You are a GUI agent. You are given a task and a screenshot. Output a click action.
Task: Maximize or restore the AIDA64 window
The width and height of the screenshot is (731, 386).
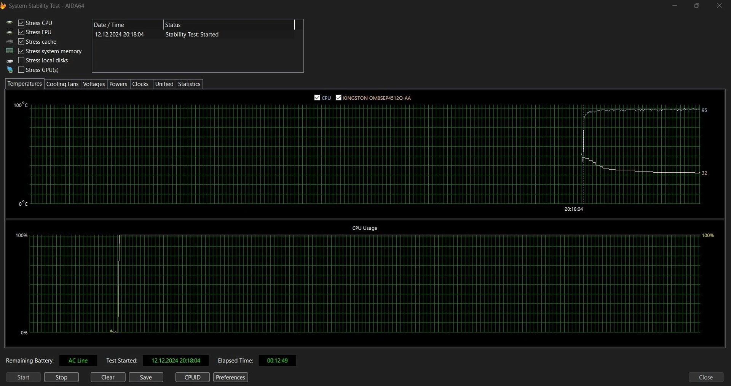point(697,6)
